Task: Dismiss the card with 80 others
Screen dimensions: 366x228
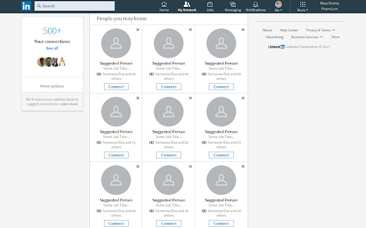Action: coord(243,30)
